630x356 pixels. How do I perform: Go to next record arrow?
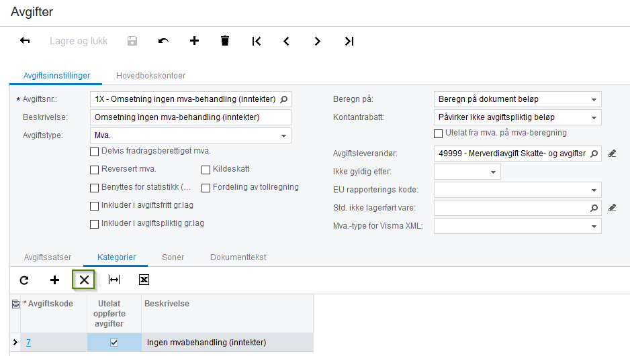318,41
